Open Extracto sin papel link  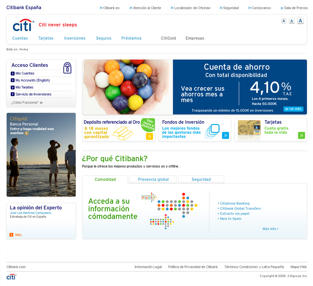[234, 214]
